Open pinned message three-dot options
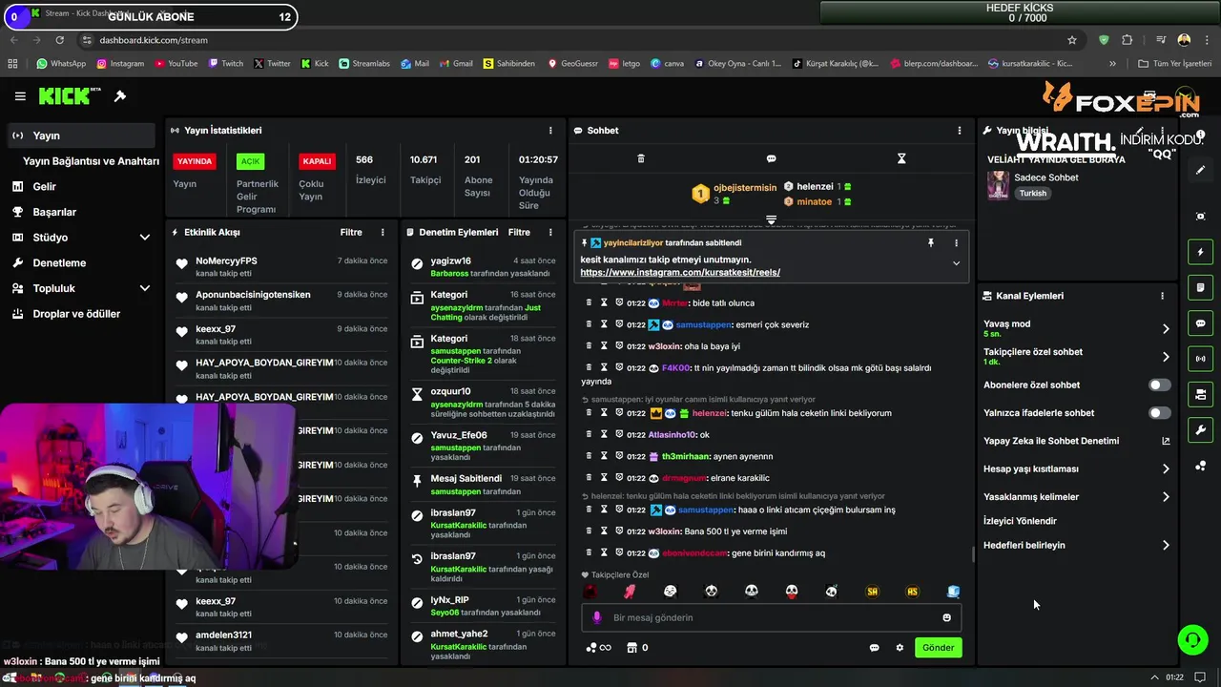Screen dimensions: 1221x687 956,243
